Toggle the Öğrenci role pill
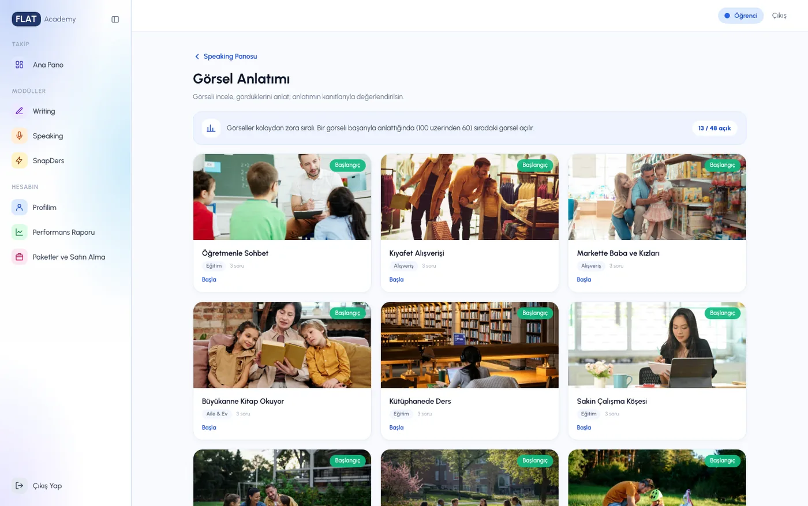 coord(740,16)
